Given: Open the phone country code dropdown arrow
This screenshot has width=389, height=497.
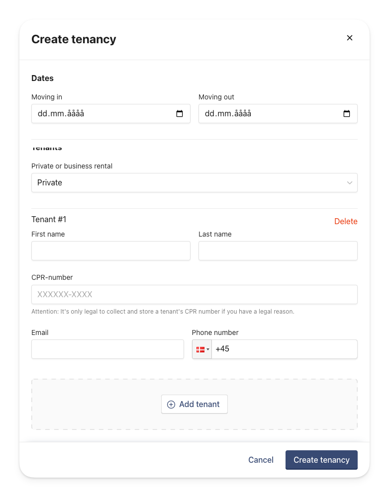Looking at the screenshot, I should [x=208, y=349].
